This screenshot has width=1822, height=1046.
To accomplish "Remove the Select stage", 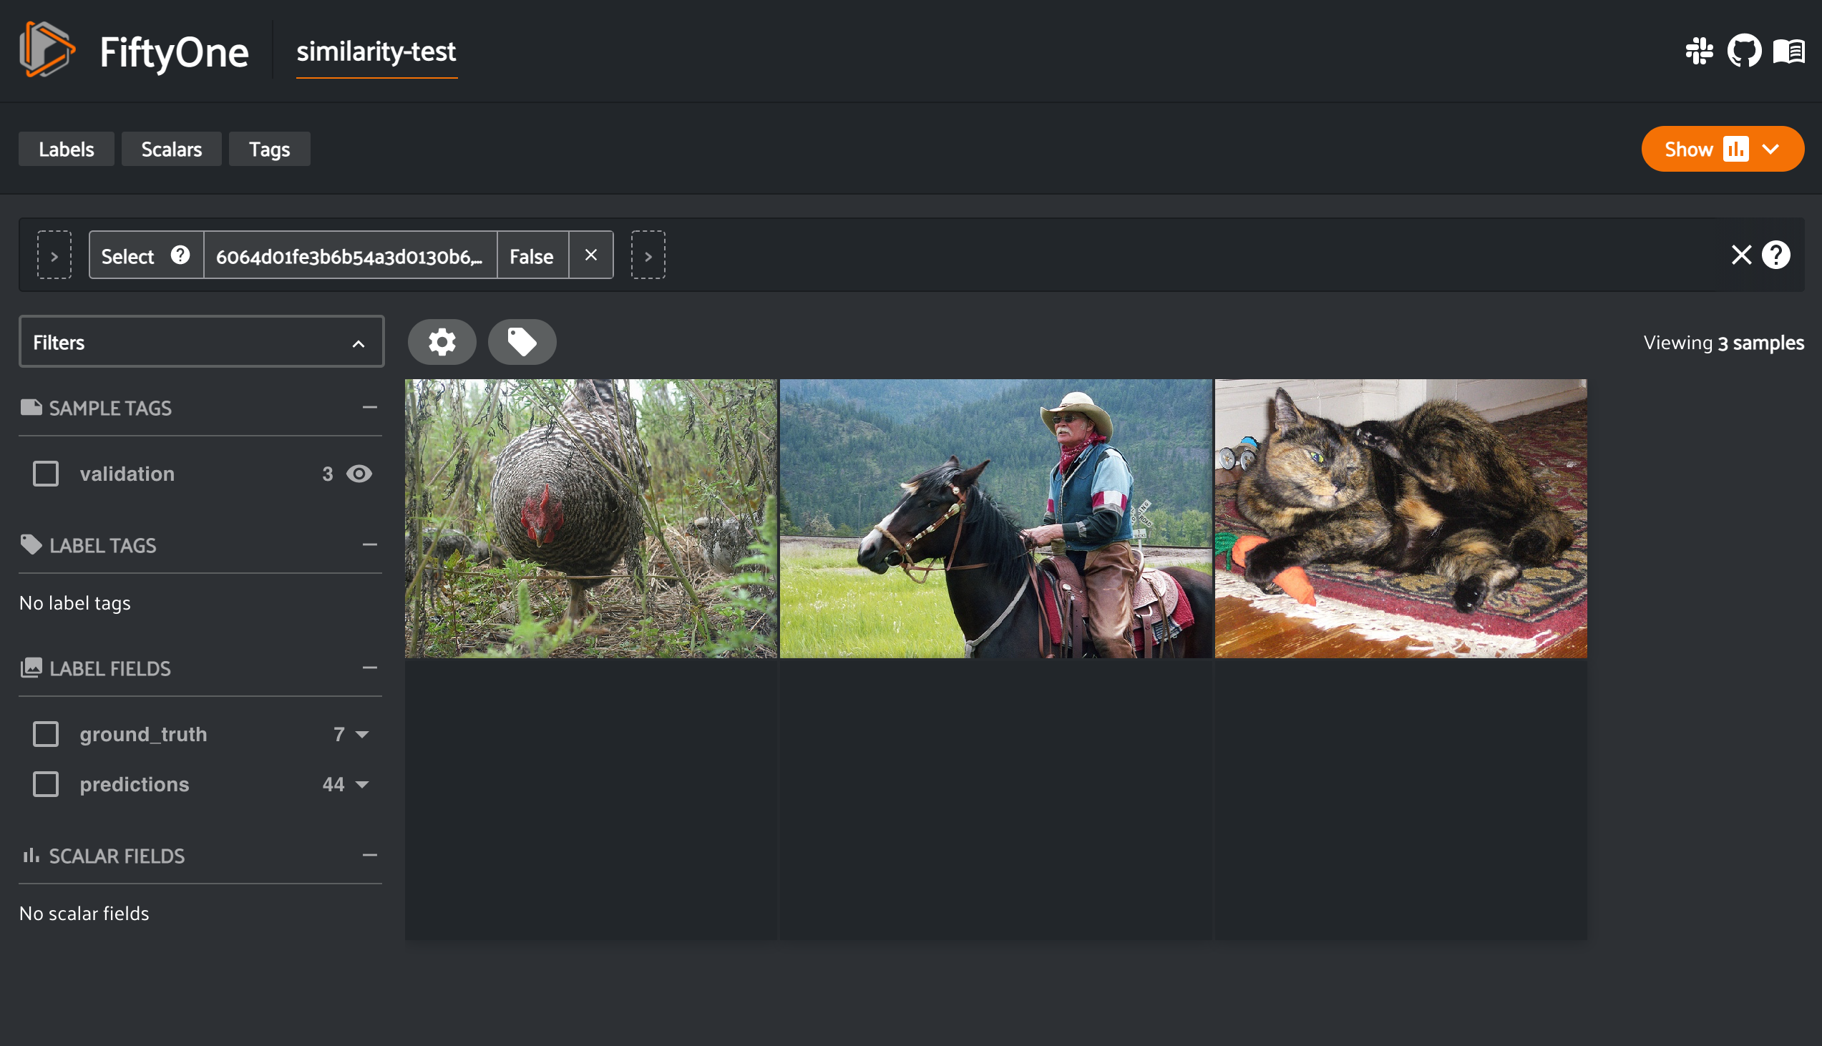I will [x=590, y=255].
